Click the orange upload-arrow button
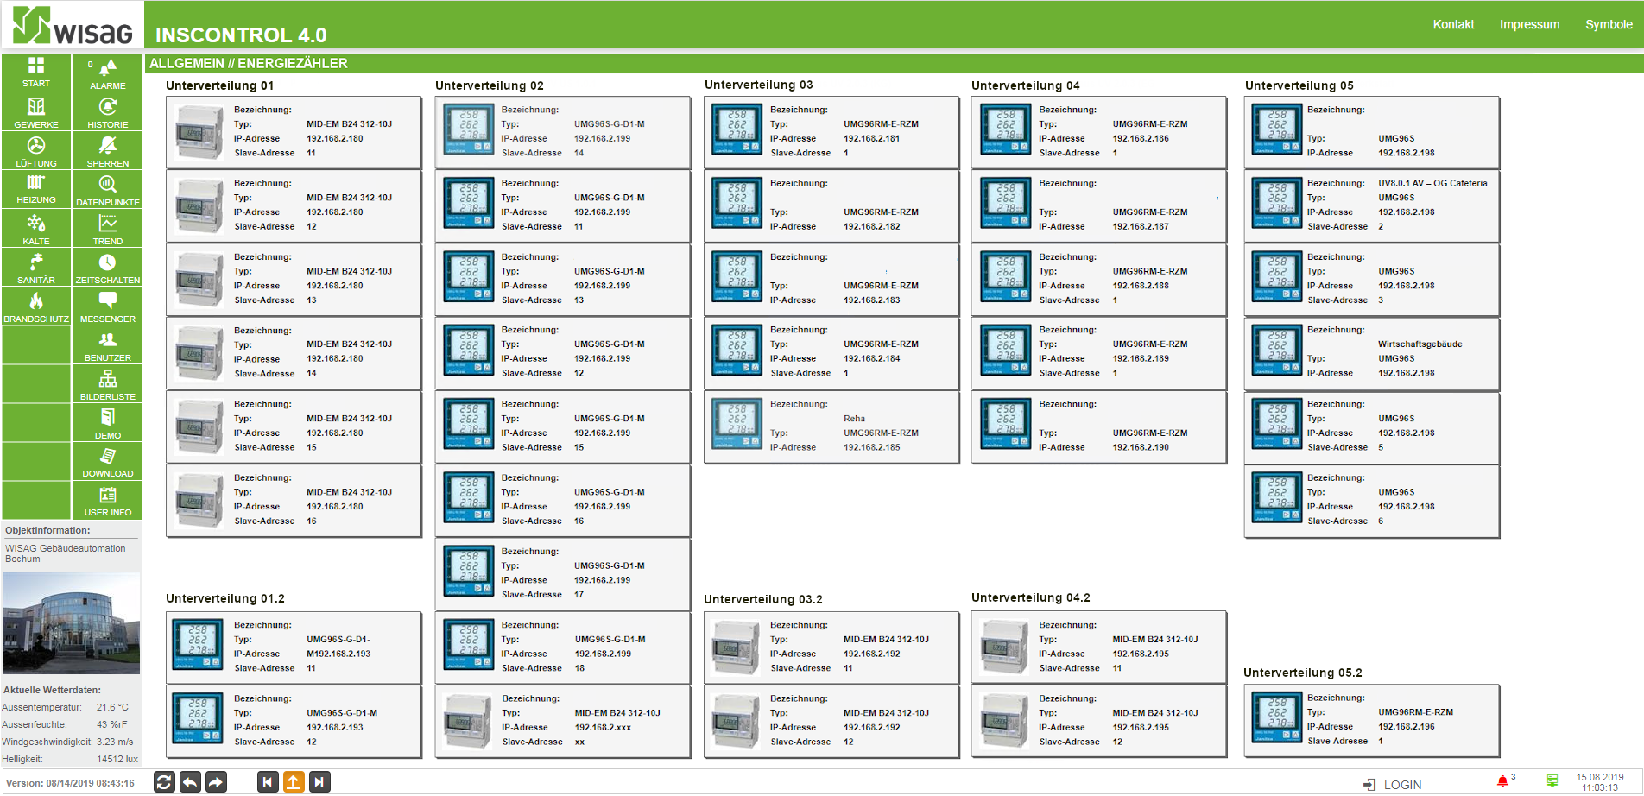Viewport: 1644px width, 796px height. click(x=294, y=782)
